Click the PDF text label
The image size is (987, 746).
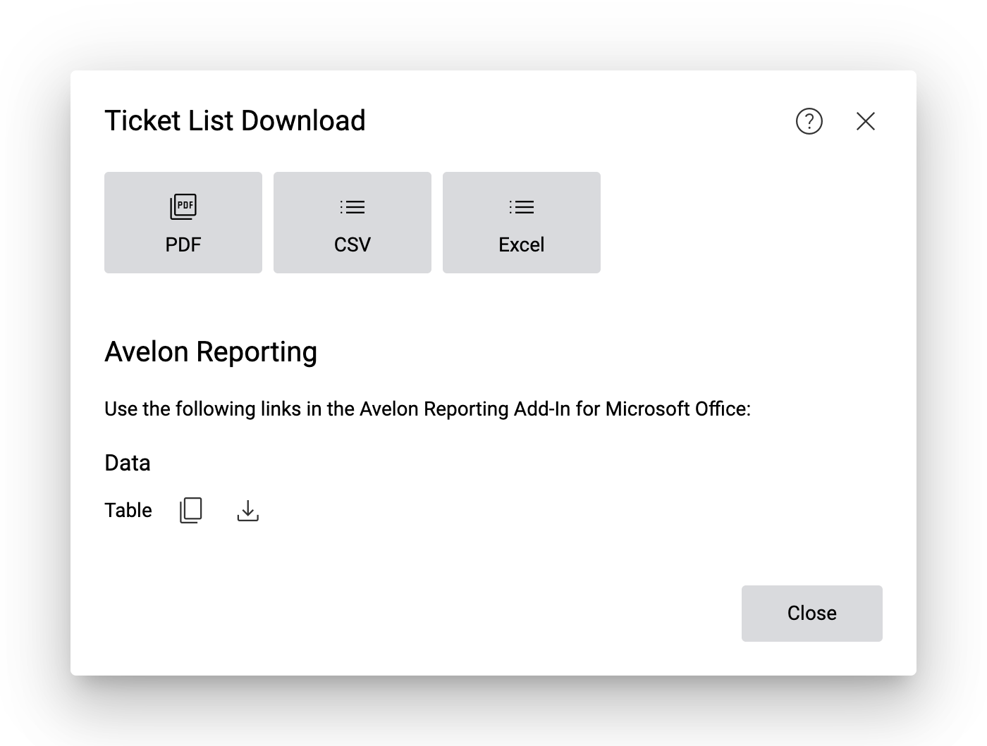pyautogui.click(x=183, y=245)
